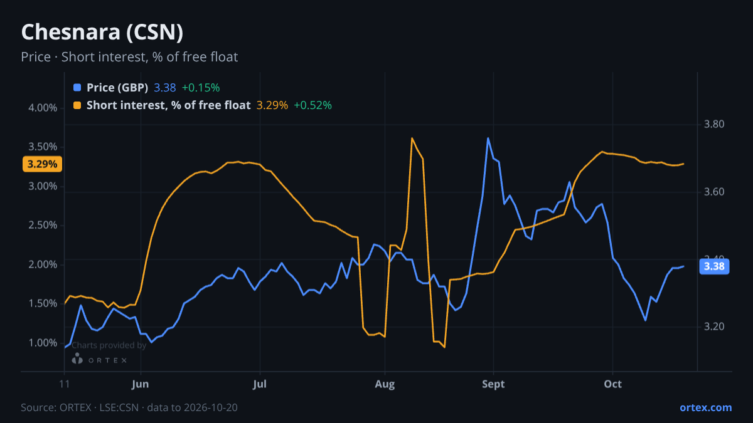Click the 2.50% left axis label
Viewport: 753px width, 423px height.
point(43,225)
